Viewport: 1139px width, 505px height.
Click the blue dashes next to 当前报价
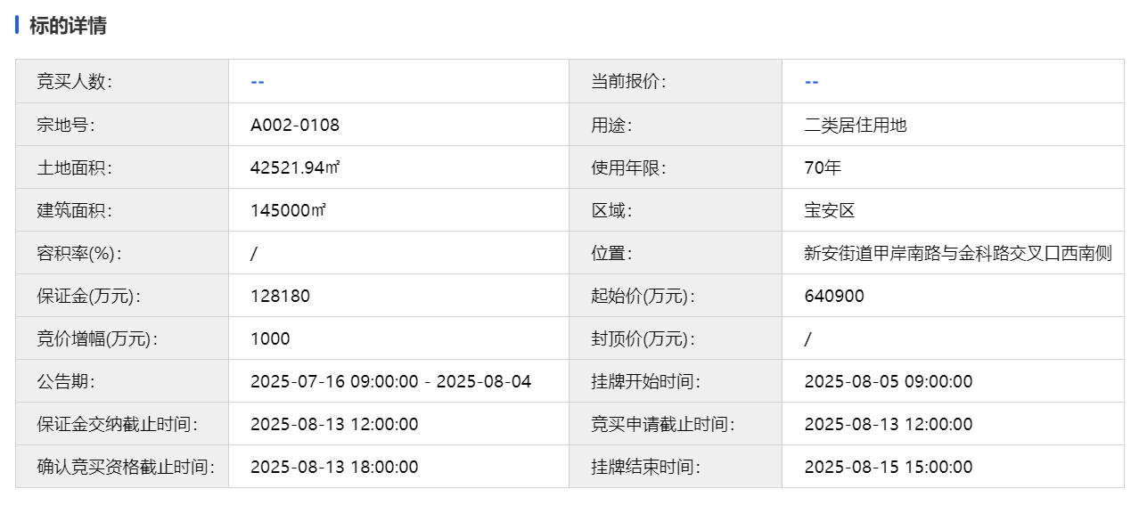(811, 82)
